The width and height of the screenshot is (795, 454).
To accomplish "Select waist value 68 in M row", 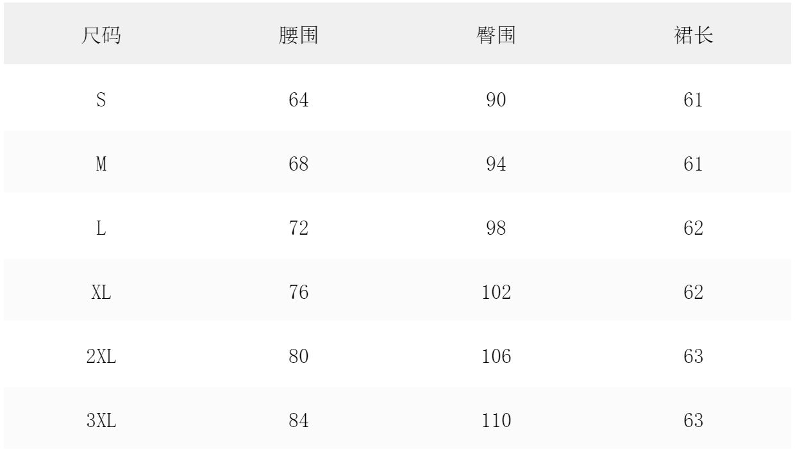I will (299, 164).
